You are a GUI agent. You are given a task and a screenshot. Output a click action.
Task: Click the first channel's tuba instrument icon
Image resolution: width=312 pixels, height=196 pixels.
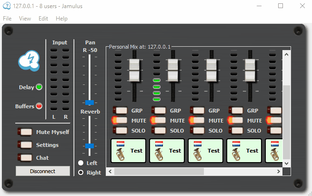pos(121,155)
